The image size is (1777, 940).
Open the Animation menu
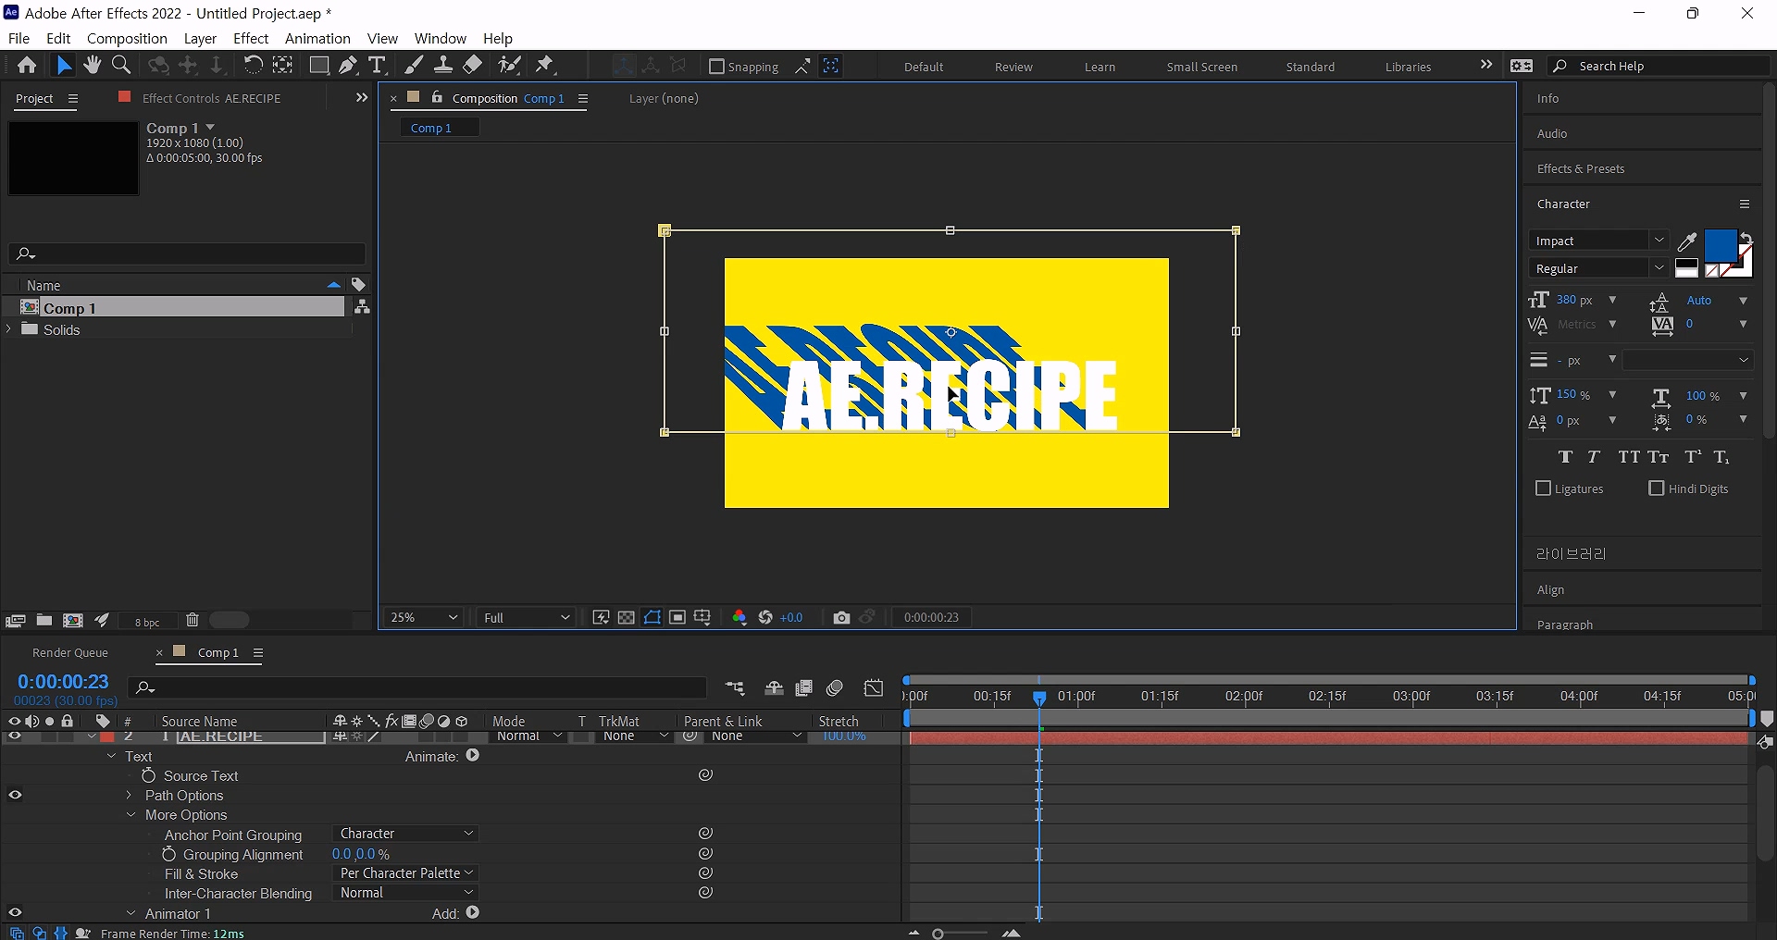317,38
